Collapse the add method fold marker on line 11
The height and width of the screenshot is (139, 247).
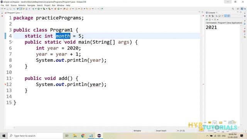12,78
